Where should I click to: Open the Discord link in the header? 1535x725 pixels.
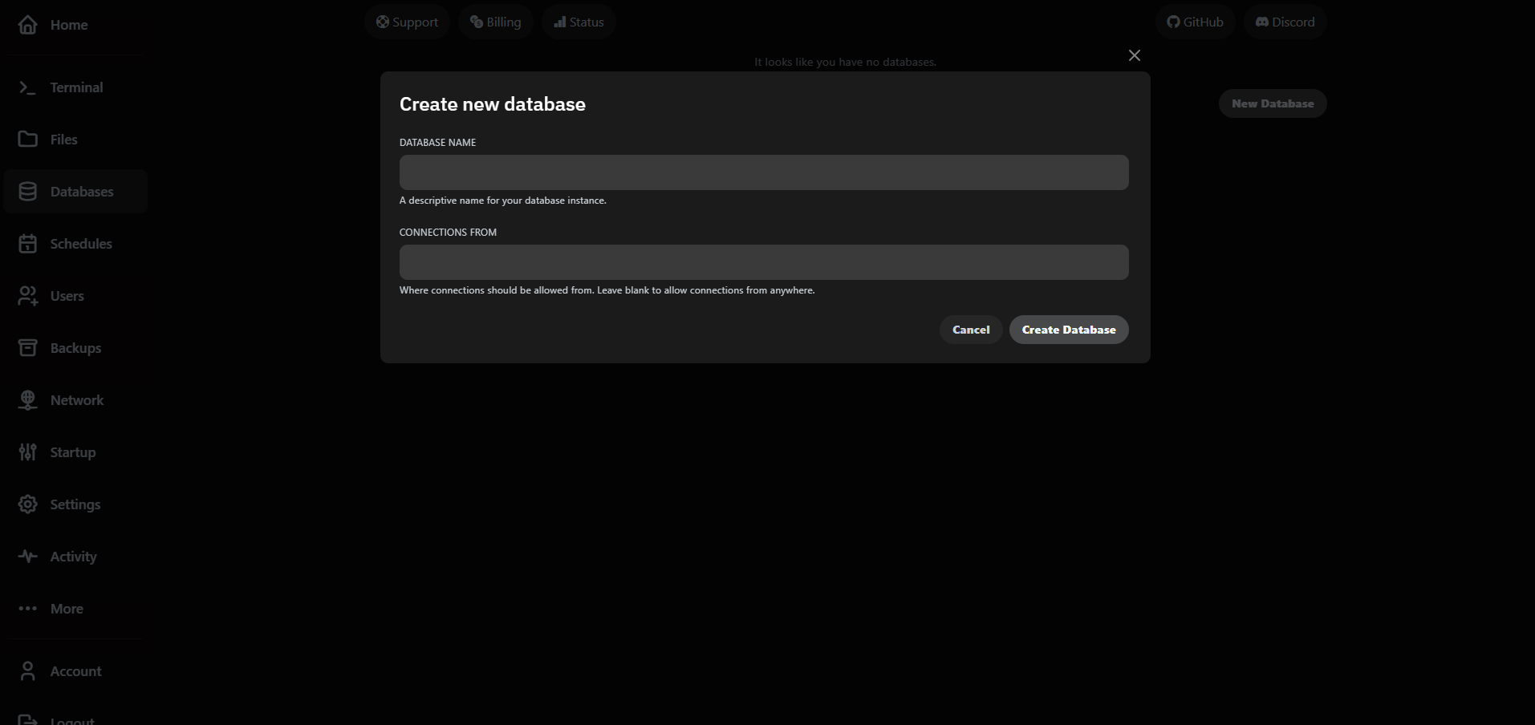pyautogui.click(x=1285, y=22)
